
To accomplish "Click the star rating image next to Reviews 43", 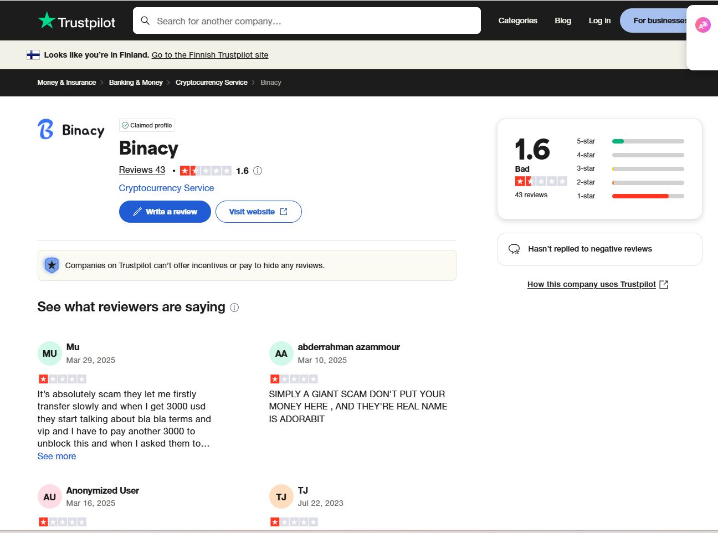I will (206, 171).
